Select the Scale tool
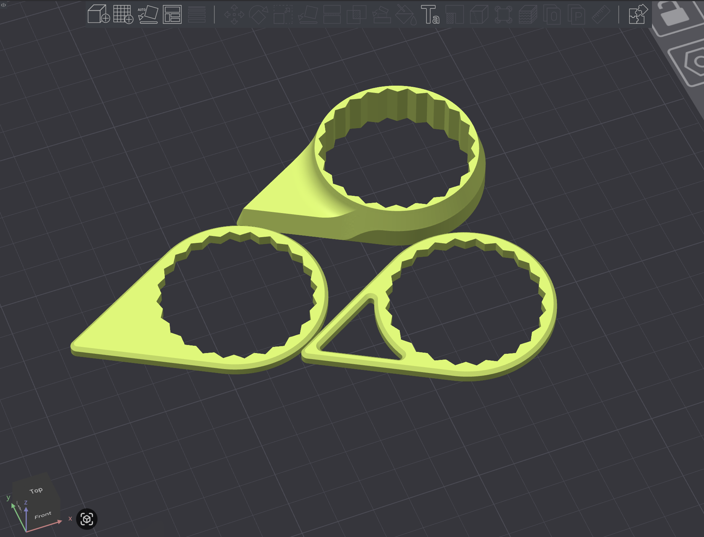Viewport: 704px width, 537px height. tap(283, 15)
